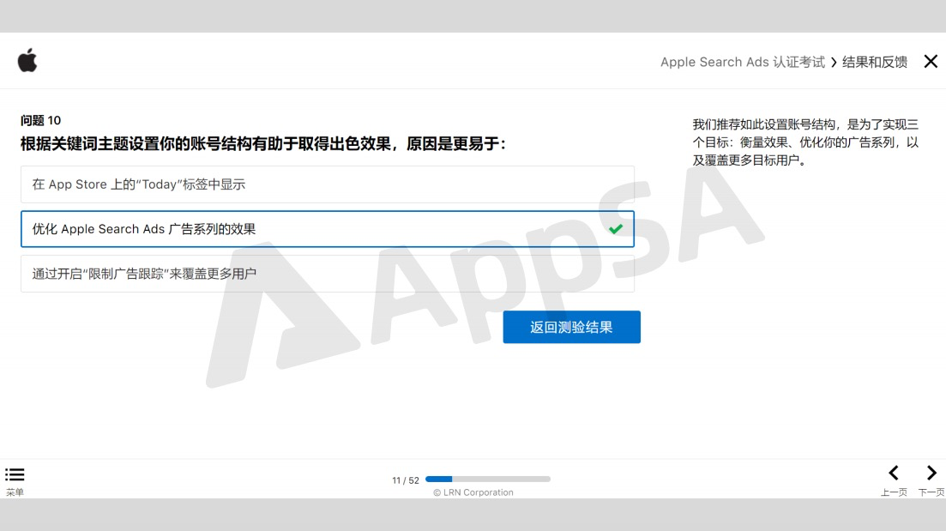
Task: Go to previous page with left arrow
Action: click(x=894, y=473)
